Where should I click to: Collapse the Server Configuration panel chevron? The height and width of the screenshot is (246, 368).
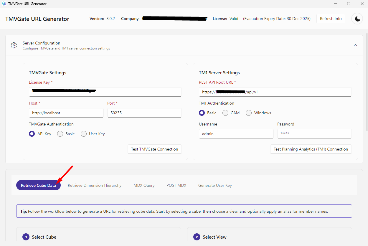355,45
